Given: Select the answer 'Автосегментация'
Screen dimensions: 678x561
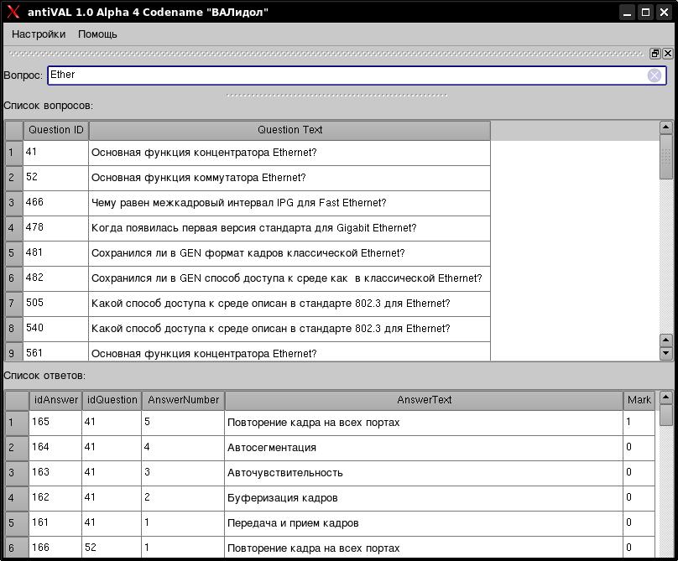Looking at the screenshot, I should (425, 448).
